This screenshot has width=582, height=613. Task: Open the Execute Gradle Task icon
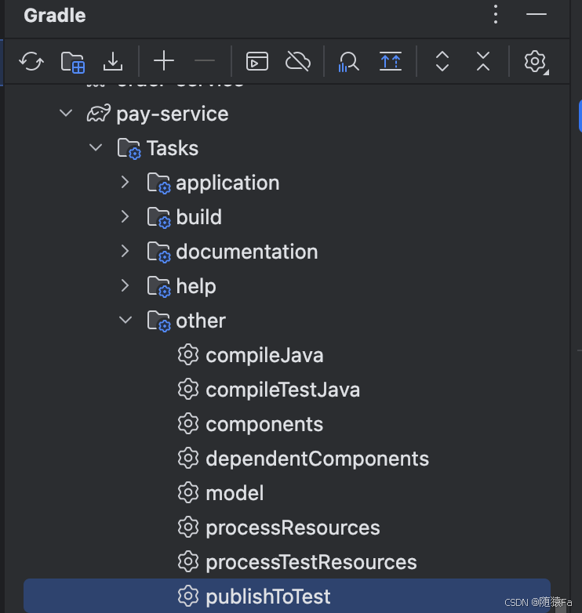[x=257, y=61]
